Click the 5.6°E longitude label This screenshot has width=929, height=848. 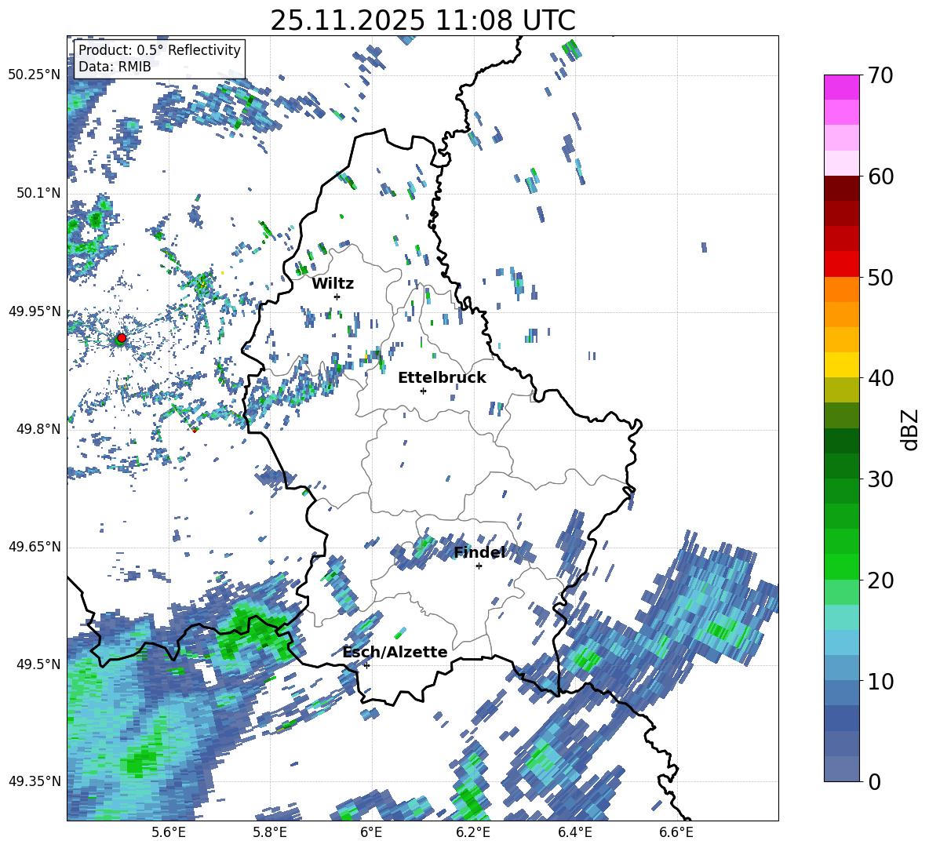[x=168, y=832]
